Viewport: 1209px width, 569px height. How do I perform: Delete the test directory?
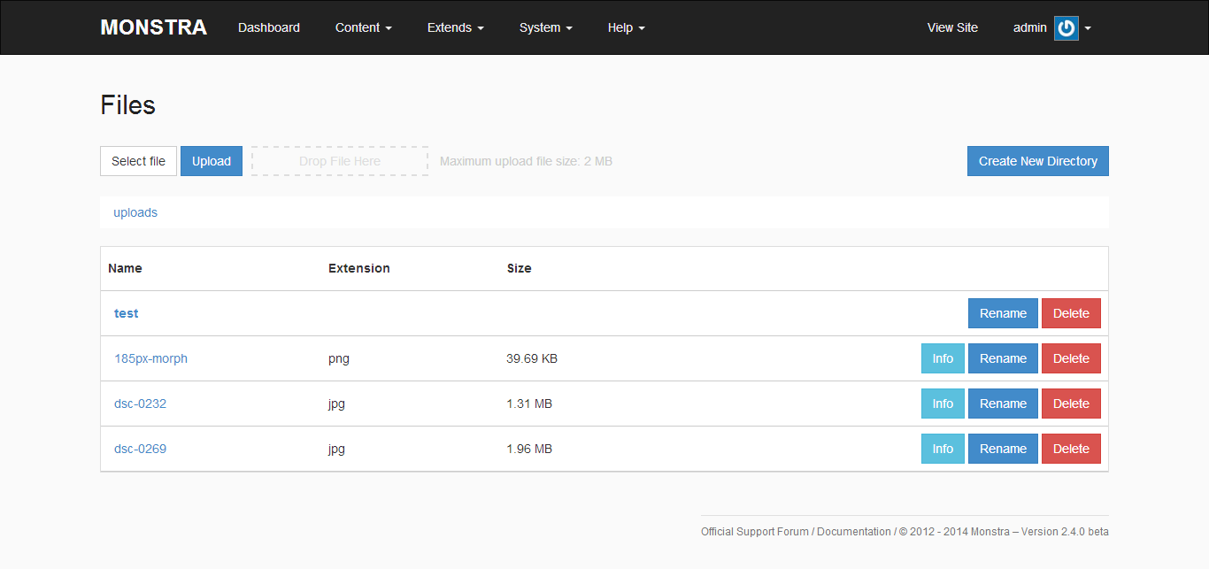coord(1071,313)
